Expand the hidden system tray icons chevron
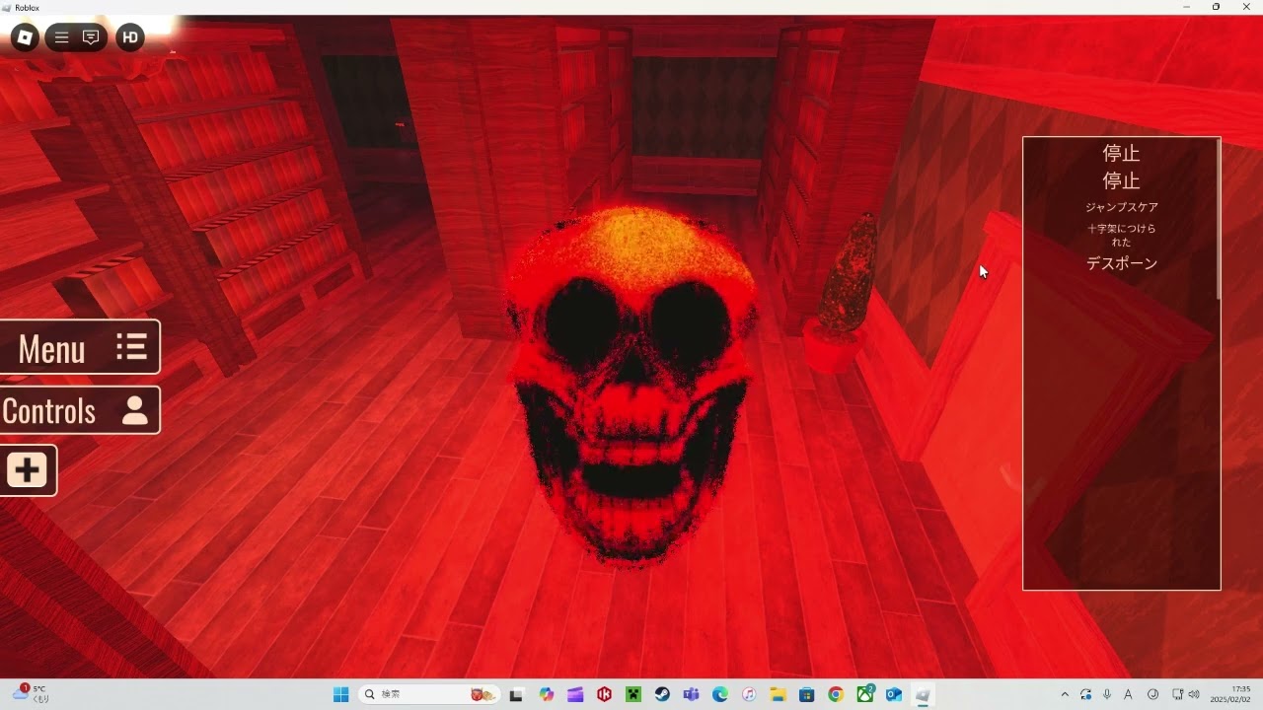This screenshot has height=710, width=1263. click(1065, 694)
